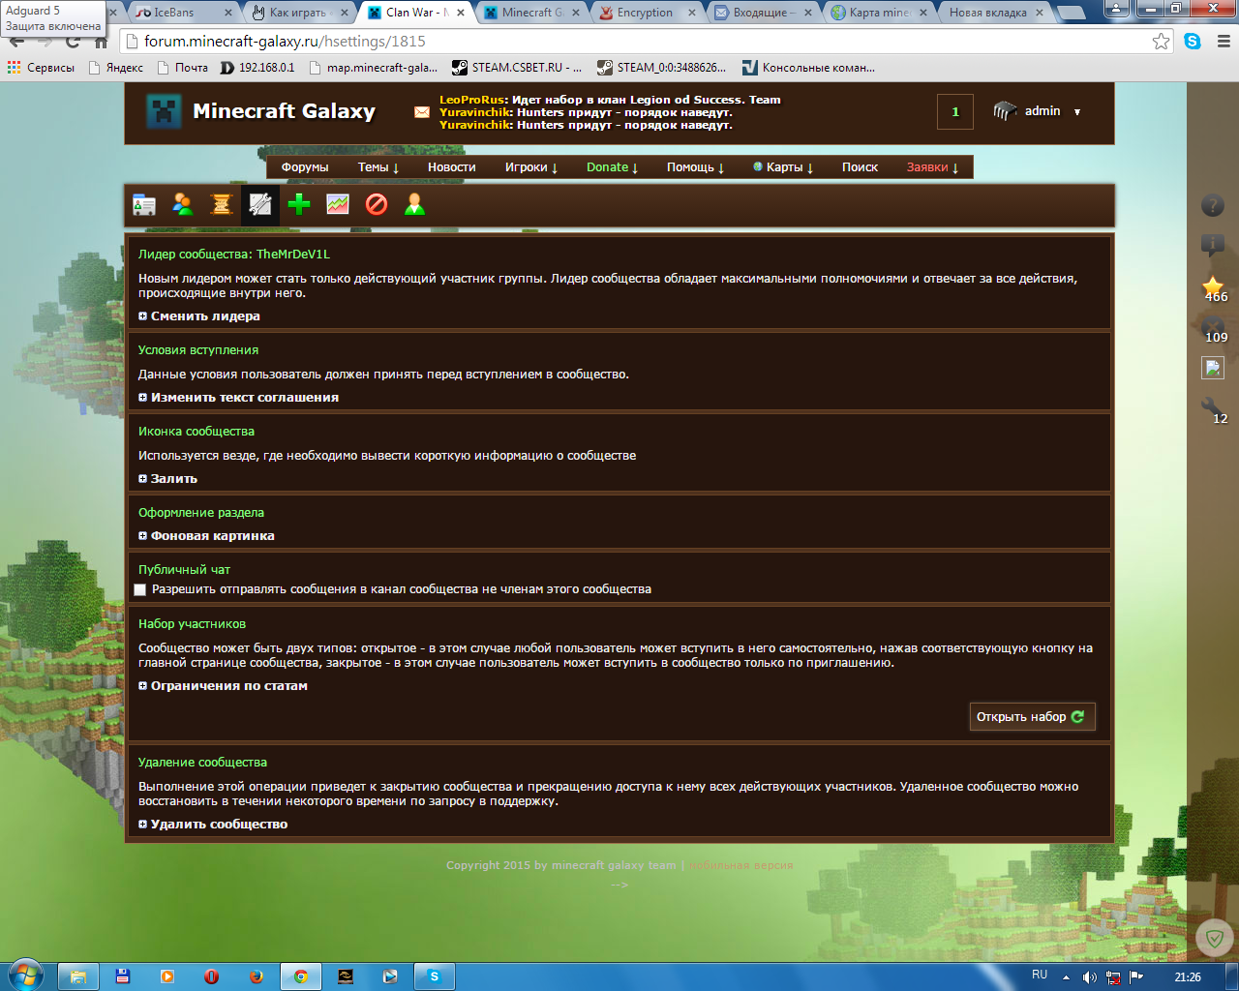
Task: Click the red prohibition ban icon
Action: 377,204
